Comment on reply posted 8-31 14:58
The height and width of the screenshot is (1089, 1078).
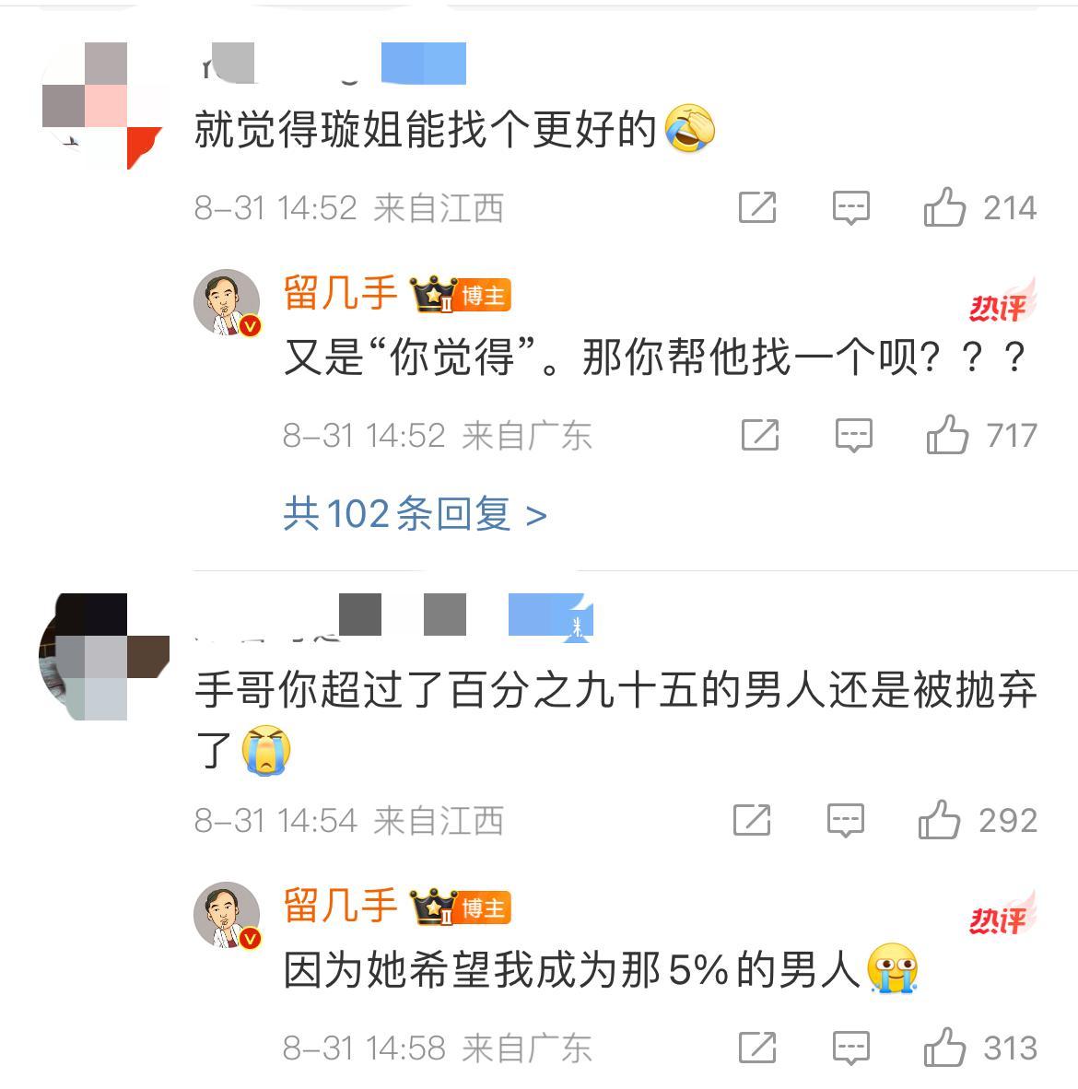click(850, 1048)
